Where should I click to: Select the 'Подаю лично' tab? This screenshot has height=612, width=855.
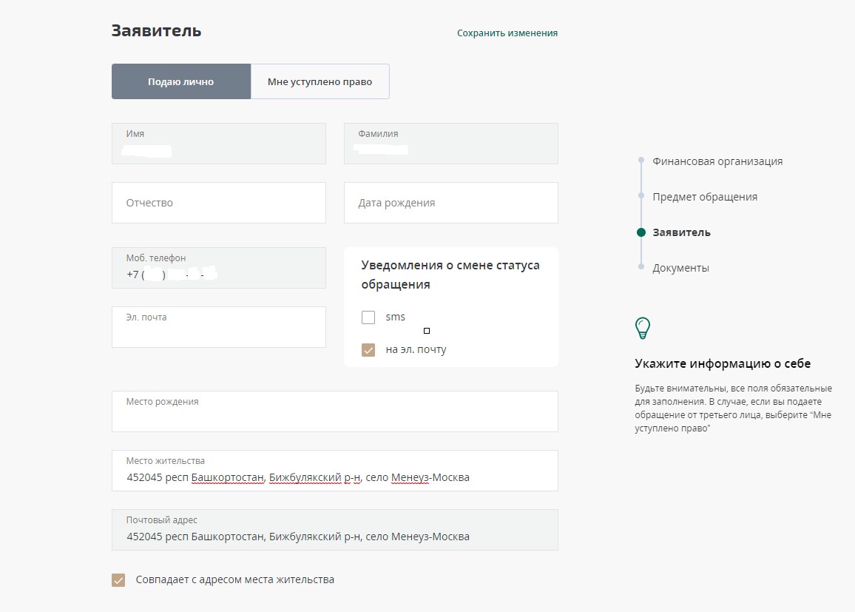(180, 81)
